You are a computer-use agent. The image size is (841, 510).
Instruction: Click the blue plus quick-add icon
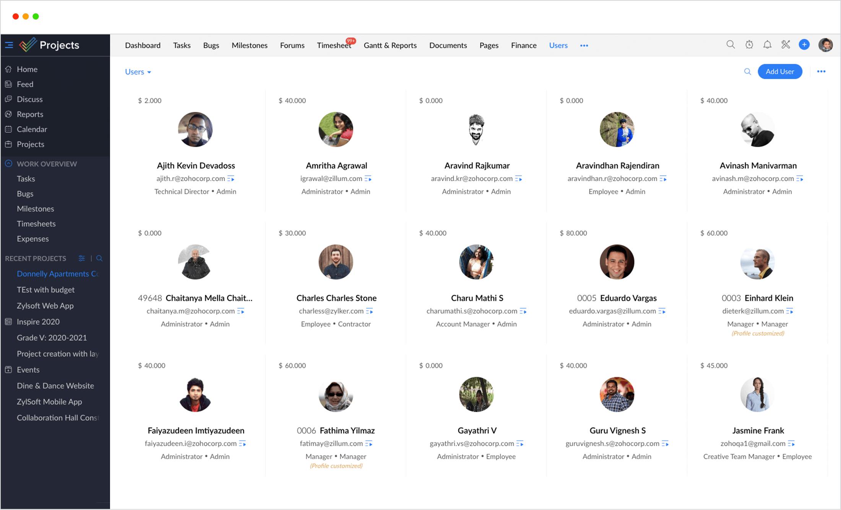pos(804,45)
